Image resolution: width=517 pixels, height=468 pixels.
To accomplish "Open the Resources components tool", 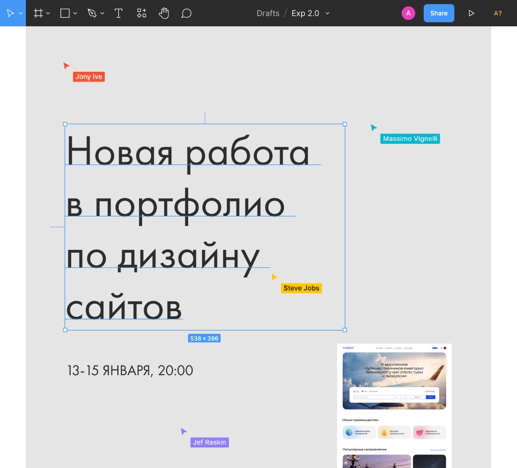I will tap(142, 13).
